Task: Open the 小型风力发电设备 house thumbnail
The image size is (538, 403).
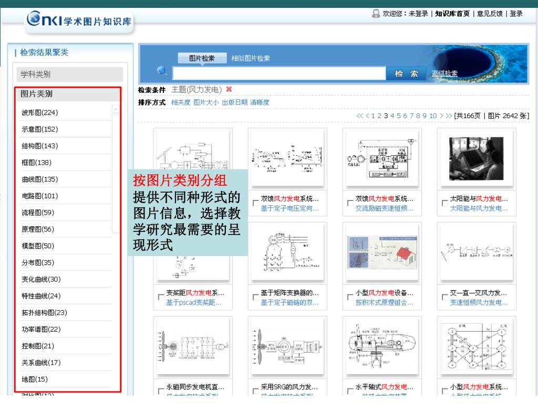Action: [382, 252]
